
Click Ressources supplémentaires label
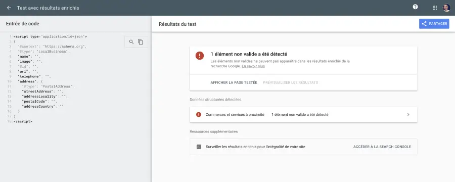[213, 131]
